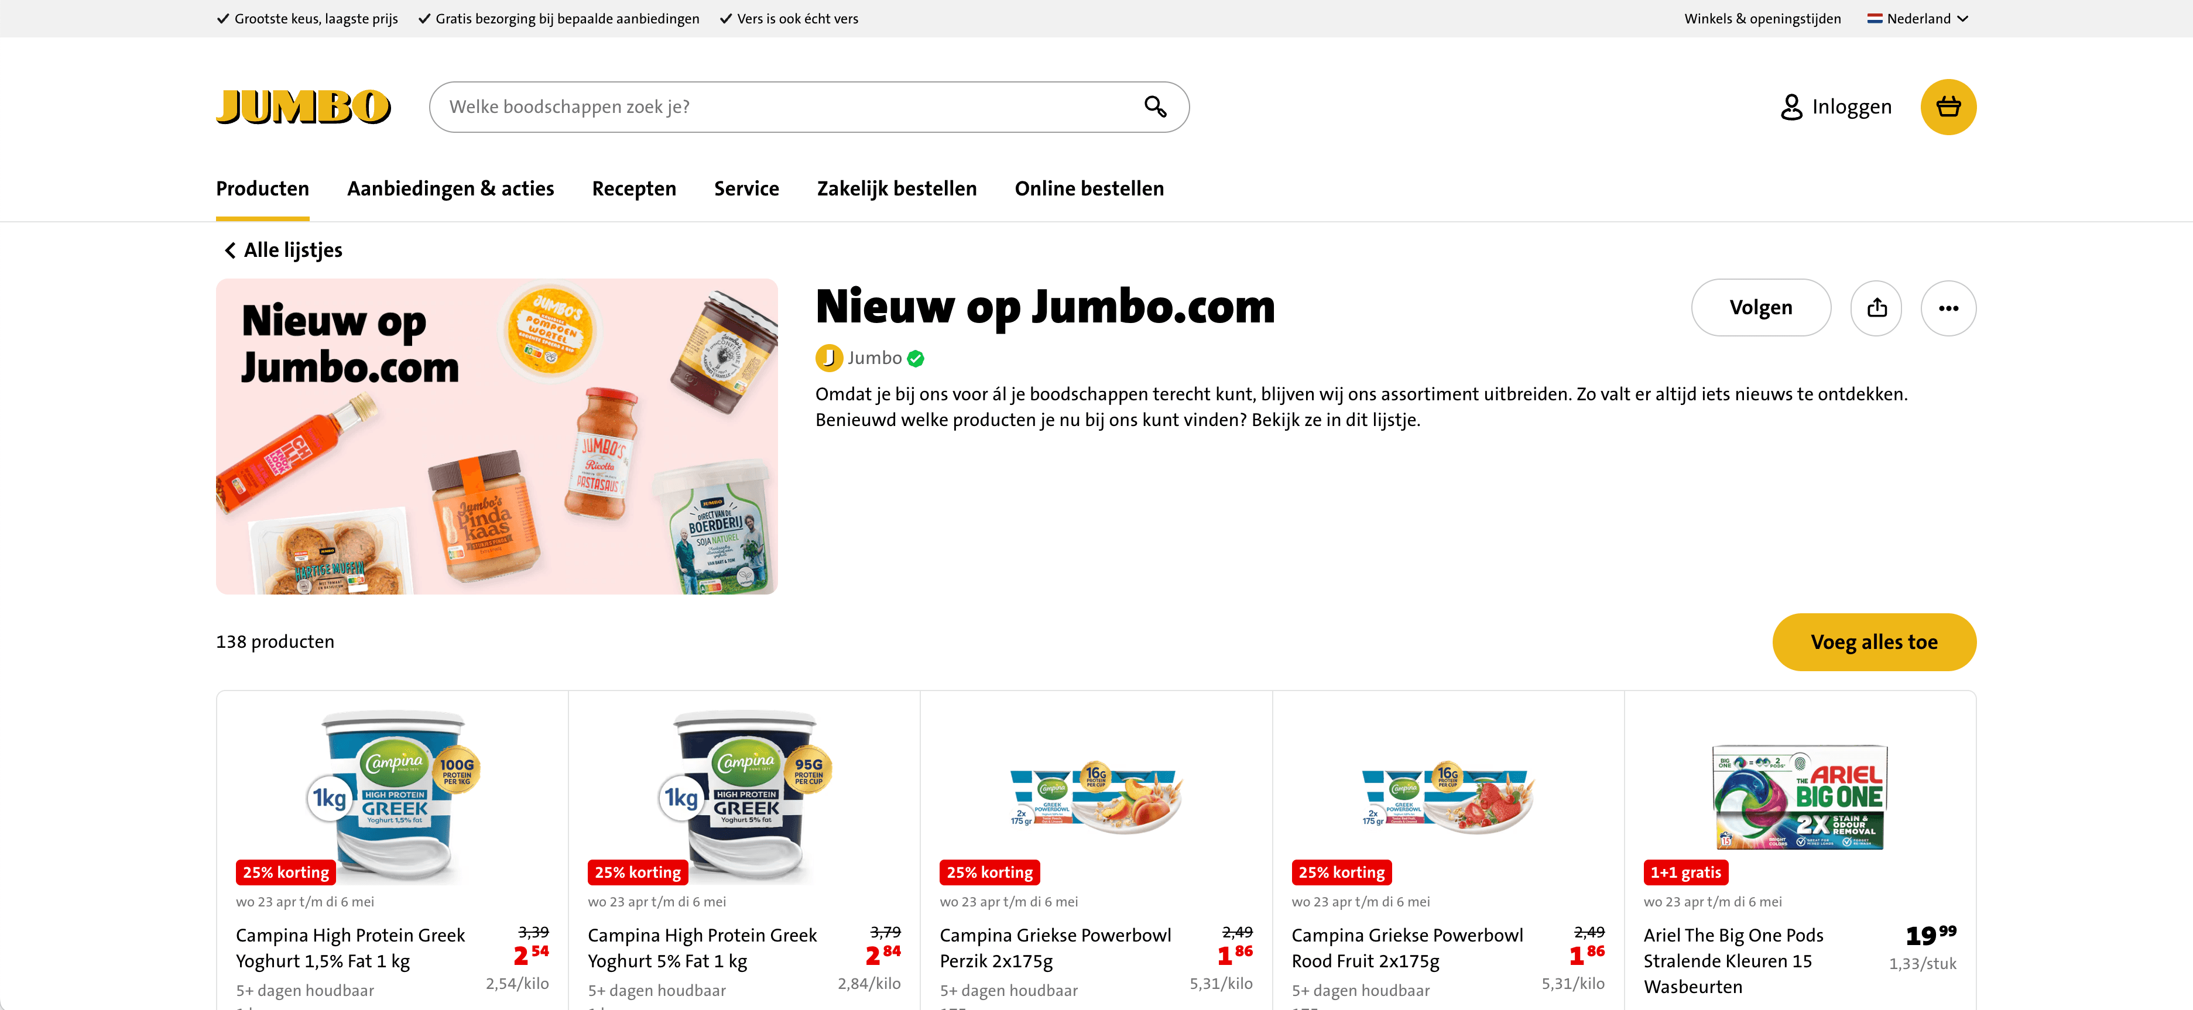Open Winkels & openingstijden link

(1762, 19)
